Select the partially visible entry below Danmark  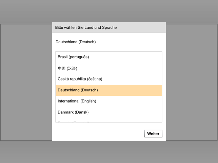pyautogui.click(x=73, y=121)
